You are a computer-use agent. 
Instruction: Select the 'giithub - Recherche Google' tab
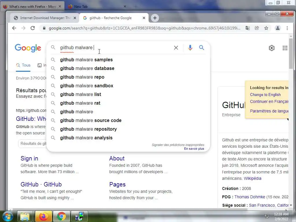pyautogui.click(x=114, y=18)
